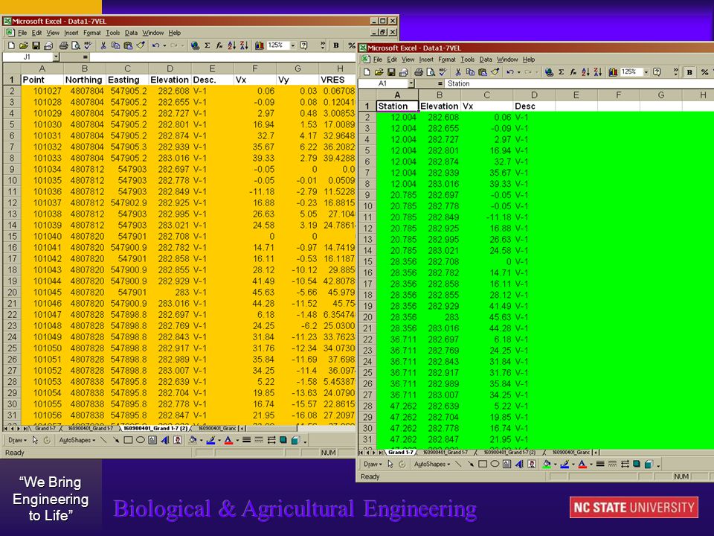Toggle Bold button in left Excel window
714x536 pixels.
(x=336, y=45)
